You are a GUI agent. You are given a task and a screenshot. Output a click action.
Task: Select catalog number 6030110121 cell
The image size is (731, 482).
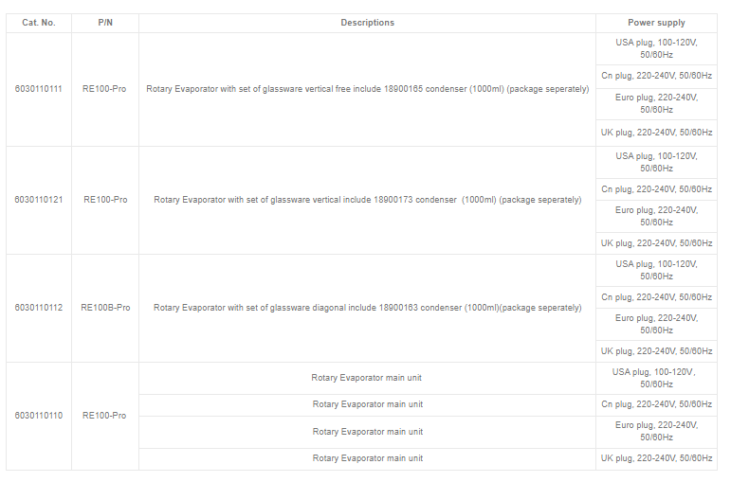pos(39,200)
